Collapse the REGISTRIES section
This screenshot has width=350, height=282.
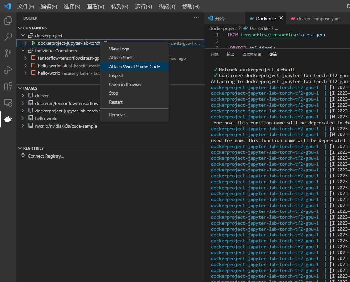coord(20,148)
